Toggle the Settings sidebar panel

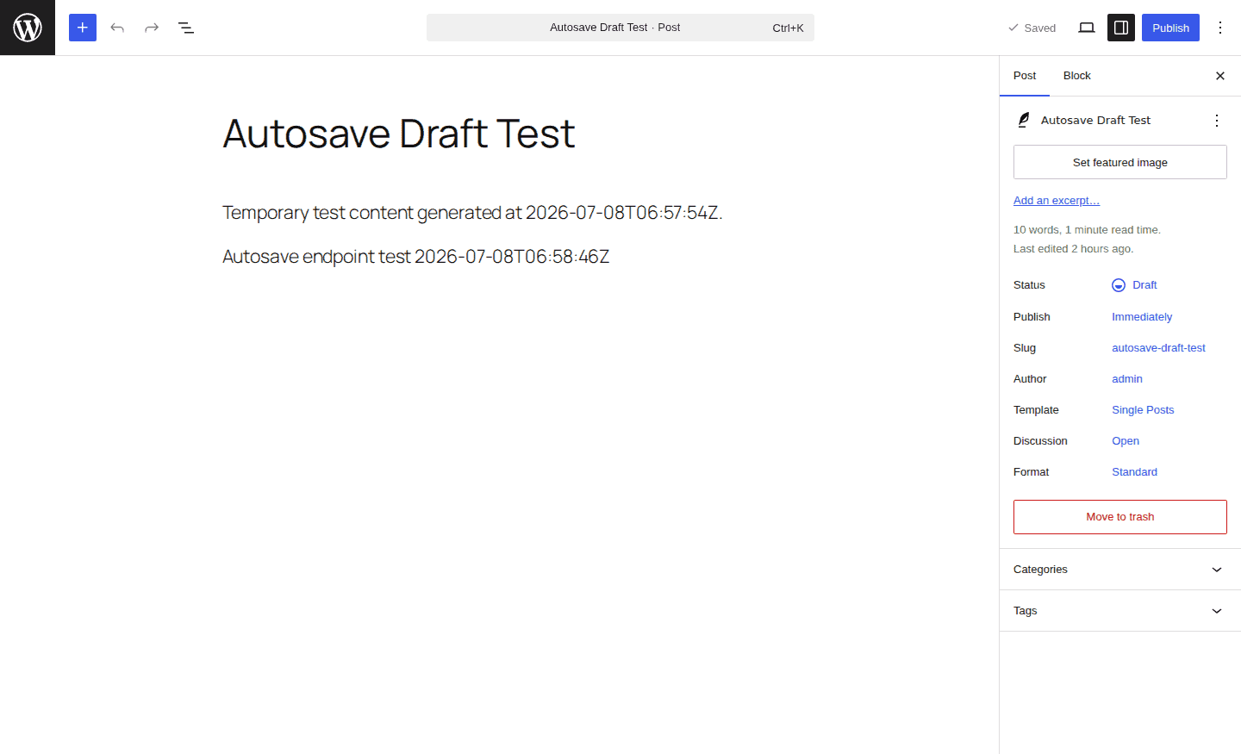click(x=1121, y=28)
